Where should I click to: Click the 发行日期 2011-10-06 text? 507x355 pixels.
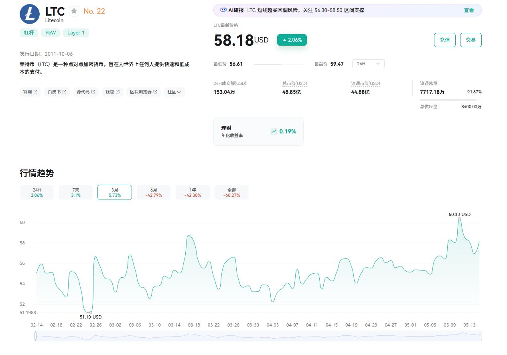[46, 54]
